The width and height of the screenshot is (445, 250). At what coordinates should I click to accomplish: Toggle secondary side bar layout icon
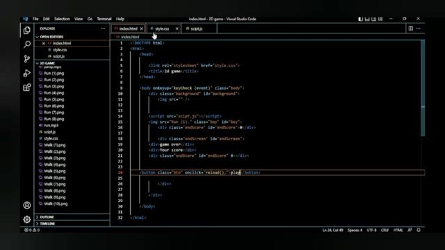pos(374,19)
